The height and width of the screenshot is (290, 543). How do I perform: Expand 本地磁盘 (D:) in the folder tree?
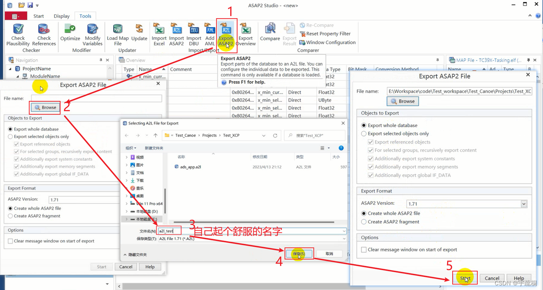pyautogui.click(x=126, y=211)
